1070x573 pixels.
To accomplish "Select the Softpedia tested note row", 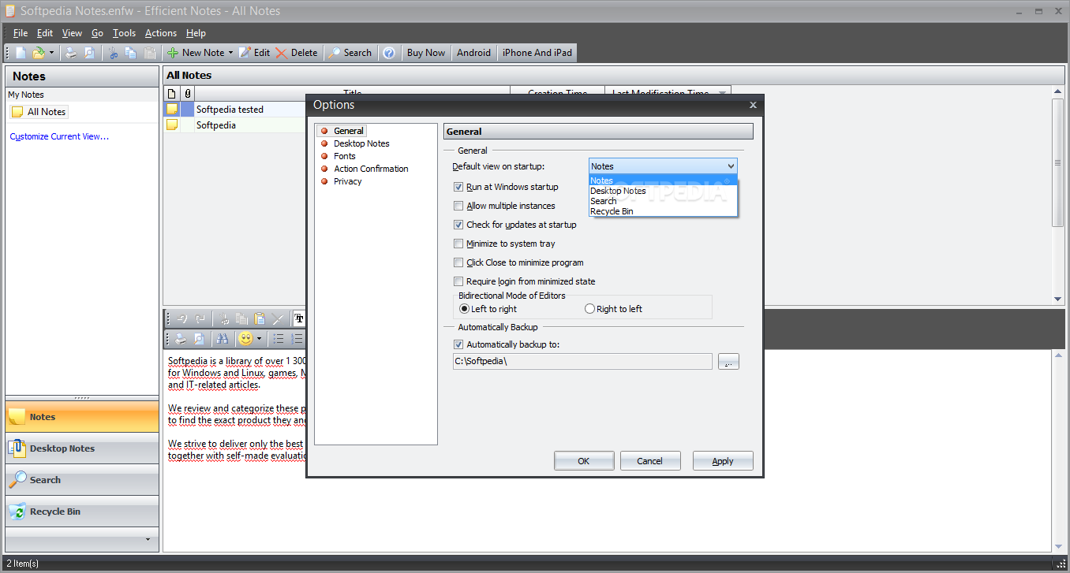I will click(235, 110).
